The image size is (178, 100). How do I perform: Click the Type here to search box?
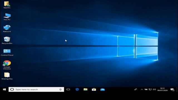[x=36, y=89]
